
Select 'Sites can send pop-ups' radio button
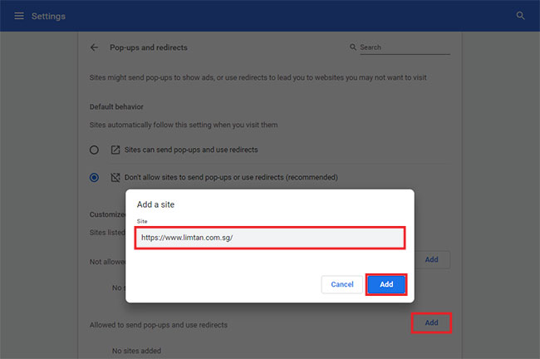pos(95,150)
